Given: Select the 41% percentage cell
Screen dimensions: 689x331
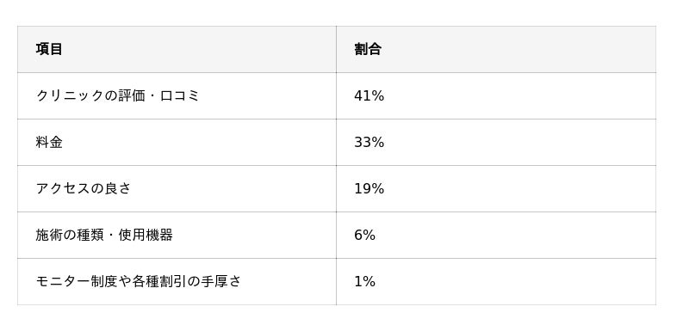Looking at the screenshot, I should point(496,95).
